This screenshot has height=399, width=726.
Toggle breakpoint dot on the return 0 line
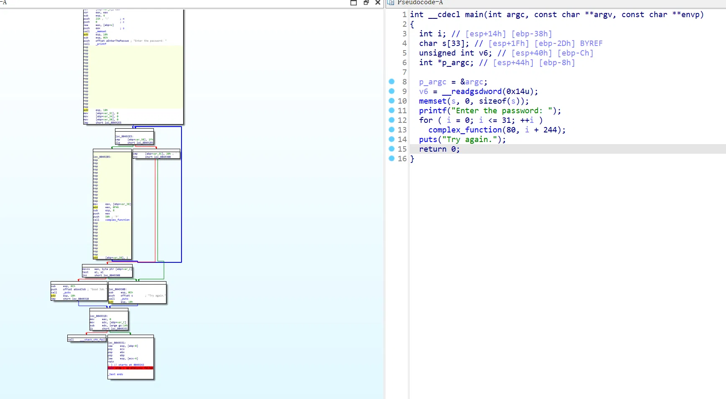391,149
